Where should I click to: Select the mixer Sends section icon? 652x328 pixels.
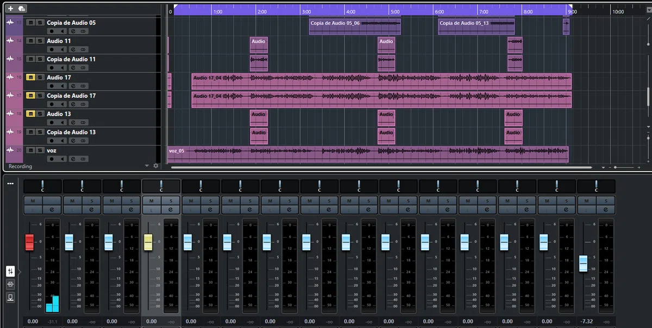click(x=10, y=297)
